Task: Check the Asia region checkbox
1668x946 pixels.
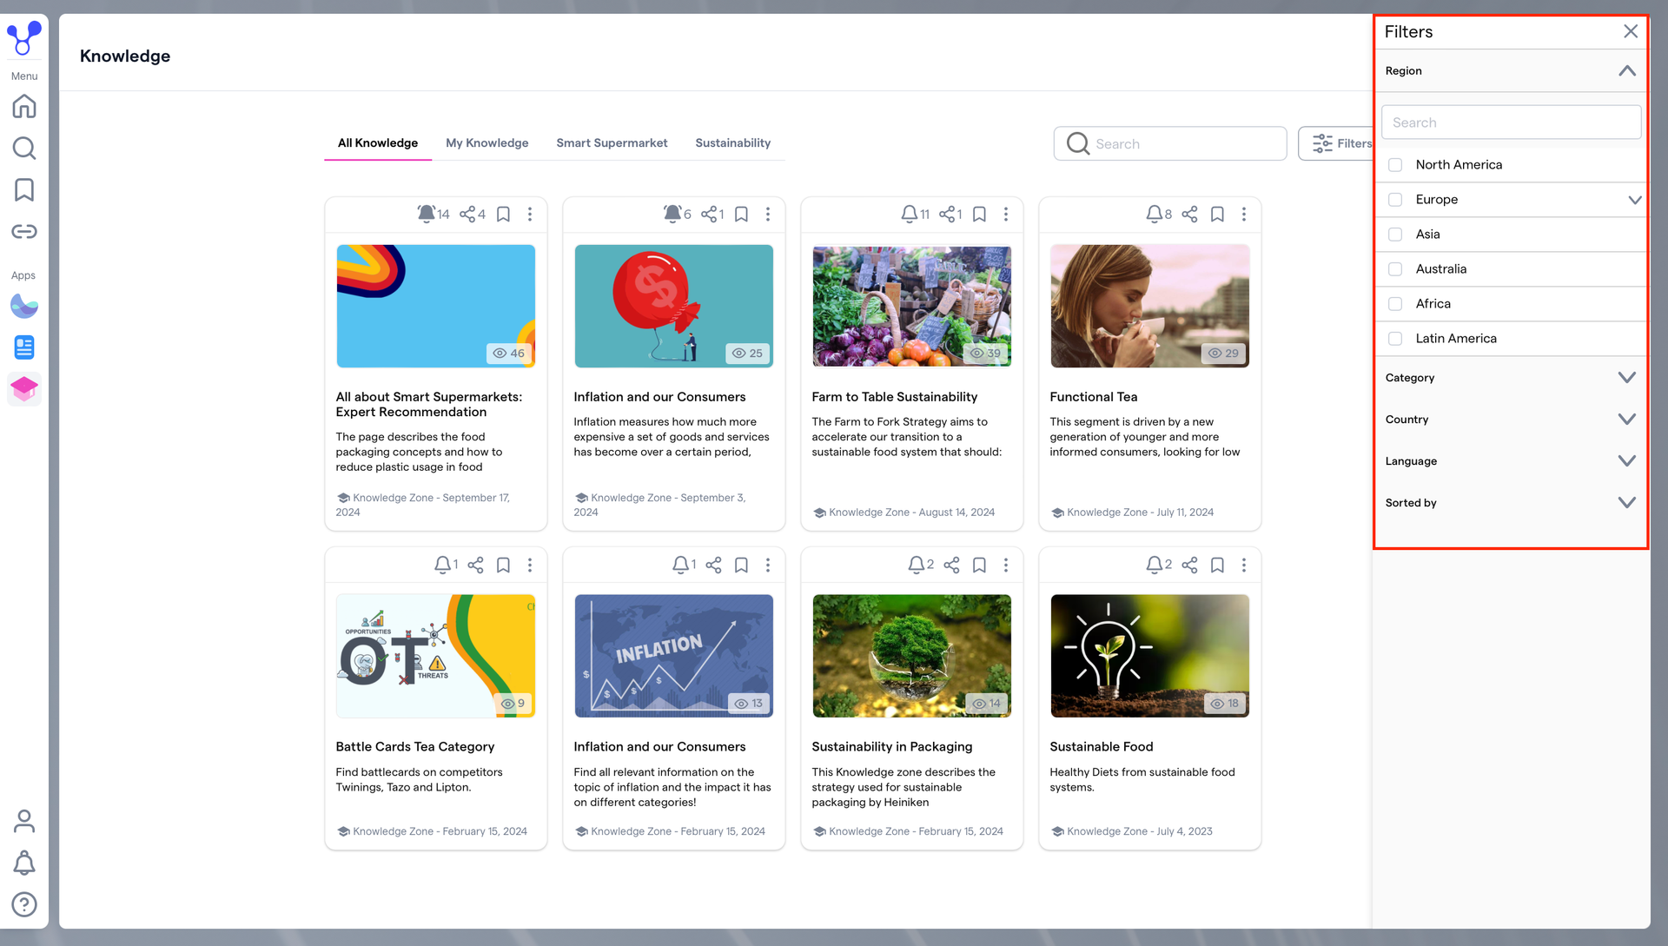Action: tap(1395, 235)
